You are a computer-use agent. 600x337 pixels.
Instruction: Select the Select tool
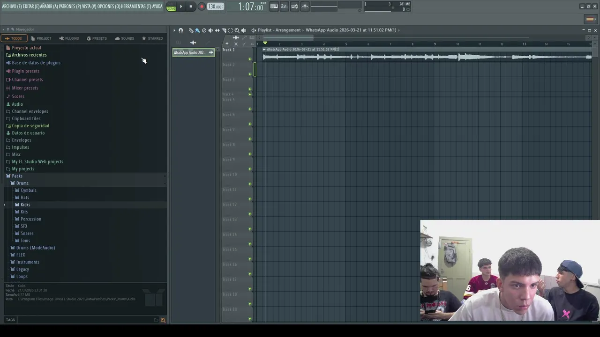point(230,30)
